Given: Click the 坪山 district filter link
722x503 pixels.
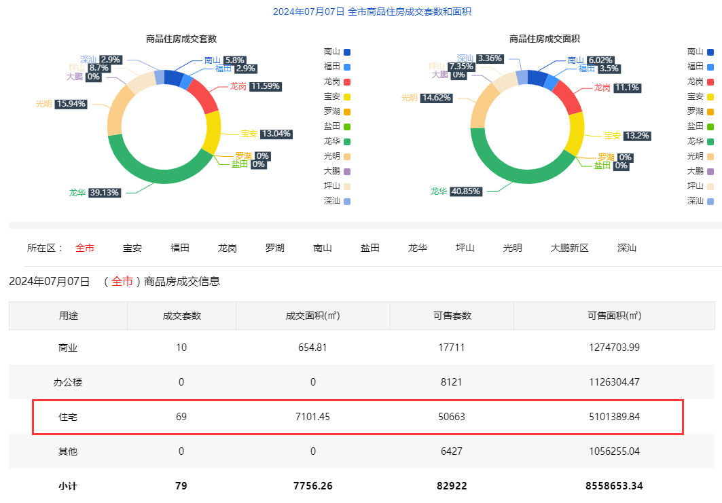Looking at the screenshot, I should click(465, 248).
